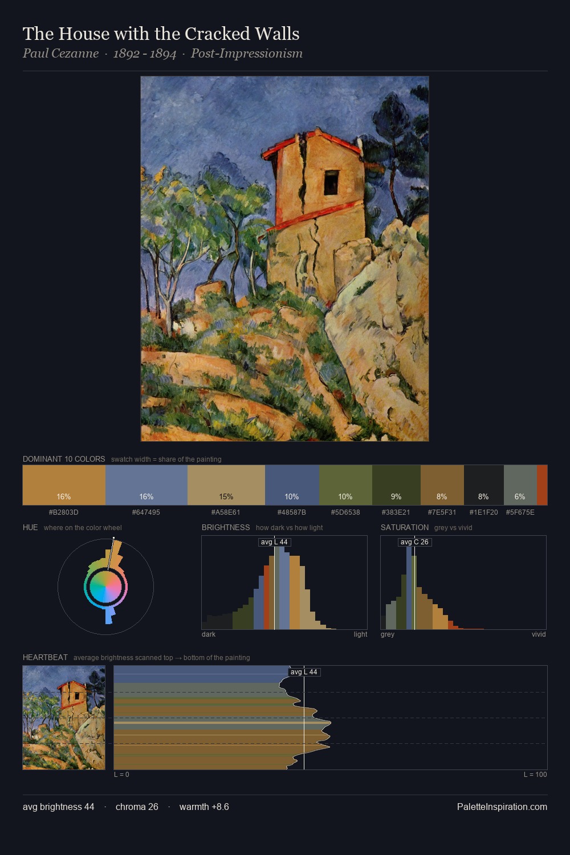Click the hex code '#A58E61'

coord(226,512)
